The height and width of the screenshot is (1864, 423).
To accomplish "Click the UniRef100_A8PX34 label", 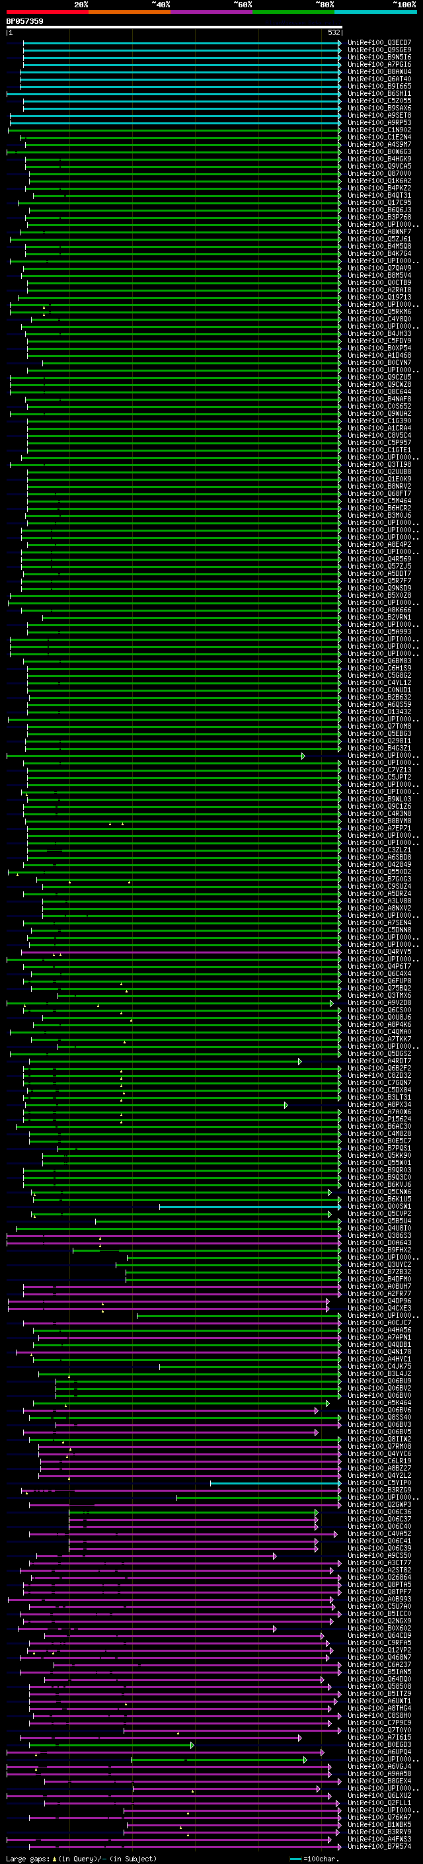I will click(379, 1104).
